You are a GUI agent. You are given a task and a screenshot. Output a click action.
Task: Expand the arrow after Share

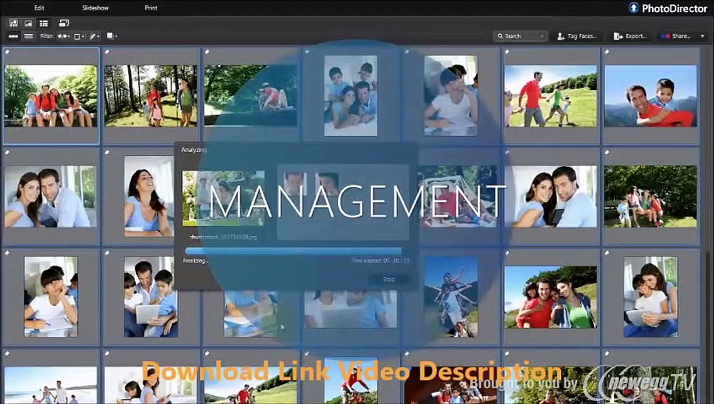pos(702,36)
